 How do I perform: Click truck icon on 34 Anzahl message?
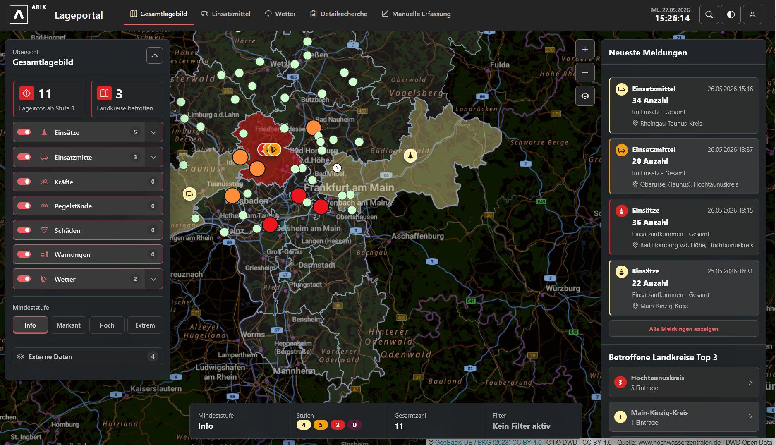pos(621,89)
